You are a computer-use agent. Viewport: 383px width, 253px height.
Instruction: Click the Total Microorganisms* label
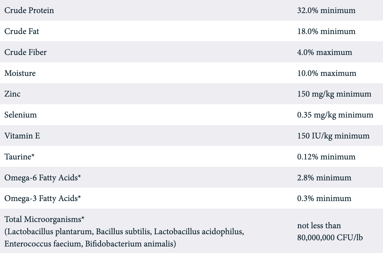coord(45,219)
